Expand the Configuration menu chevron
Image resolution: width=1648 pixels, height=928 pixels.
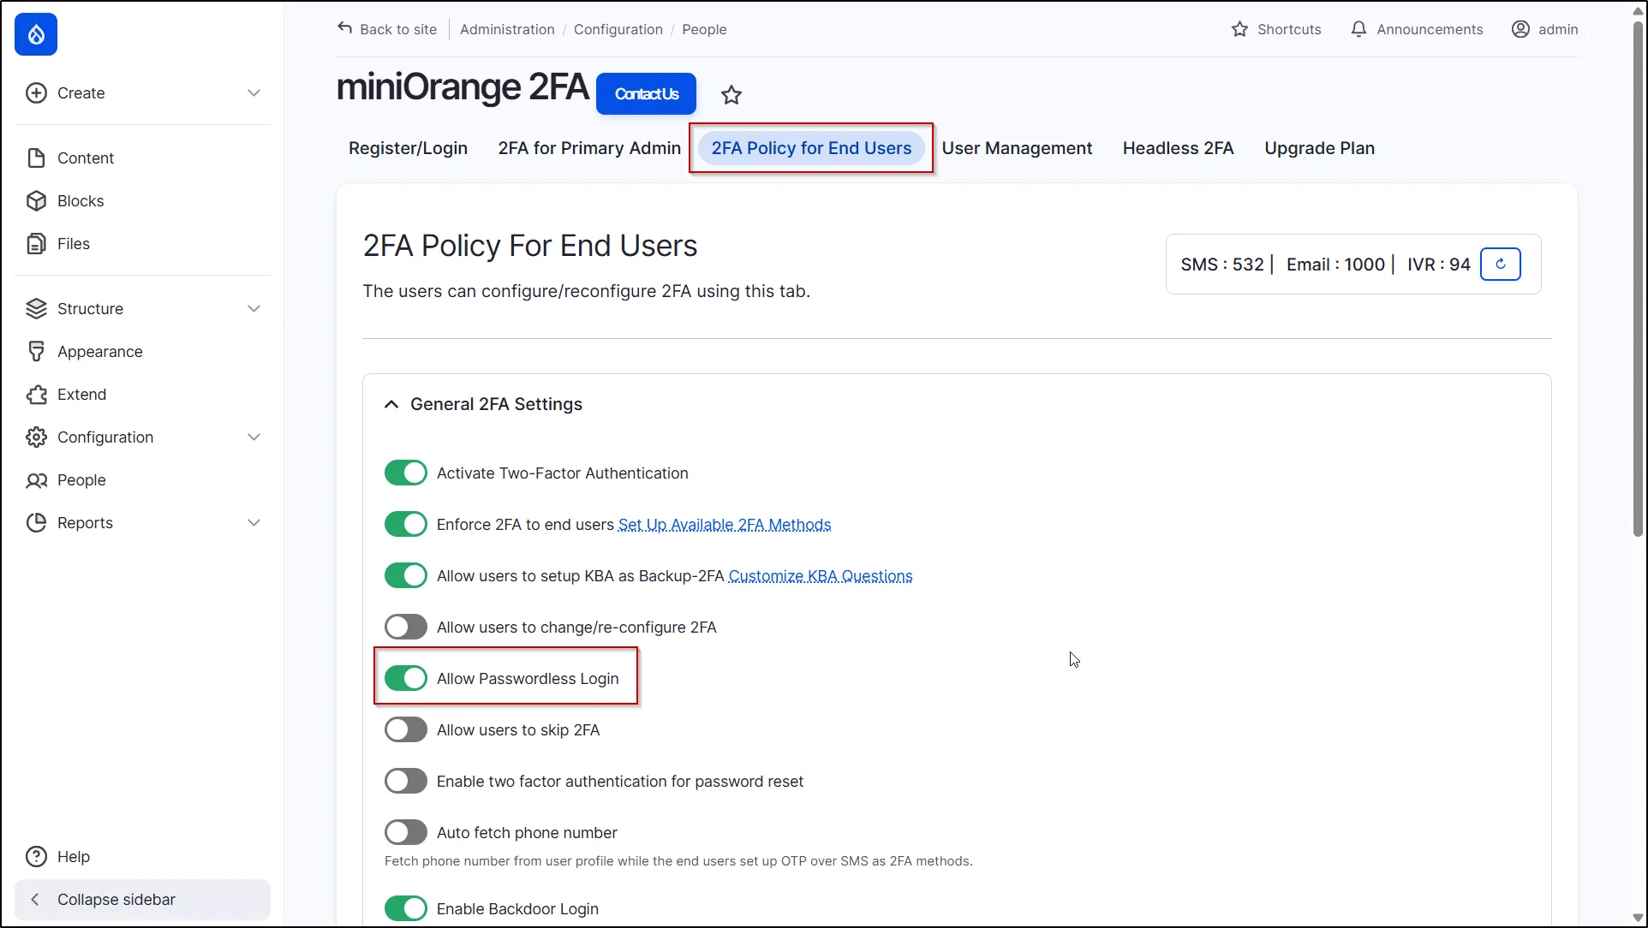pos(254,437)
